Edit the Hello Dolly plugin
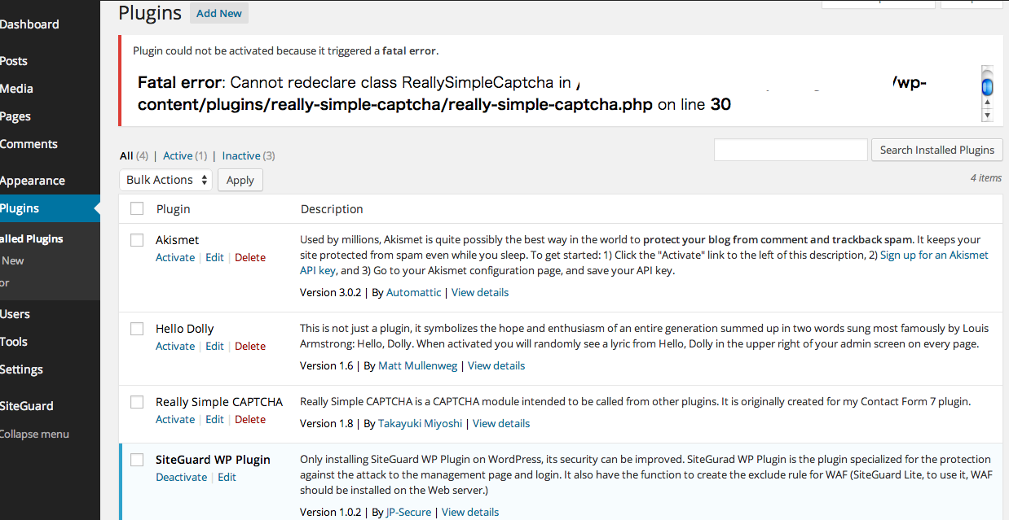The image size is (1009, 520). [214, 346]
